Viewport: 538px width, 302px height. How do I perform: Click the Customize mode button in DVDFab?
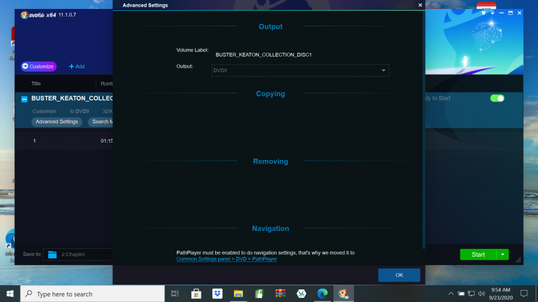point(38,66)
